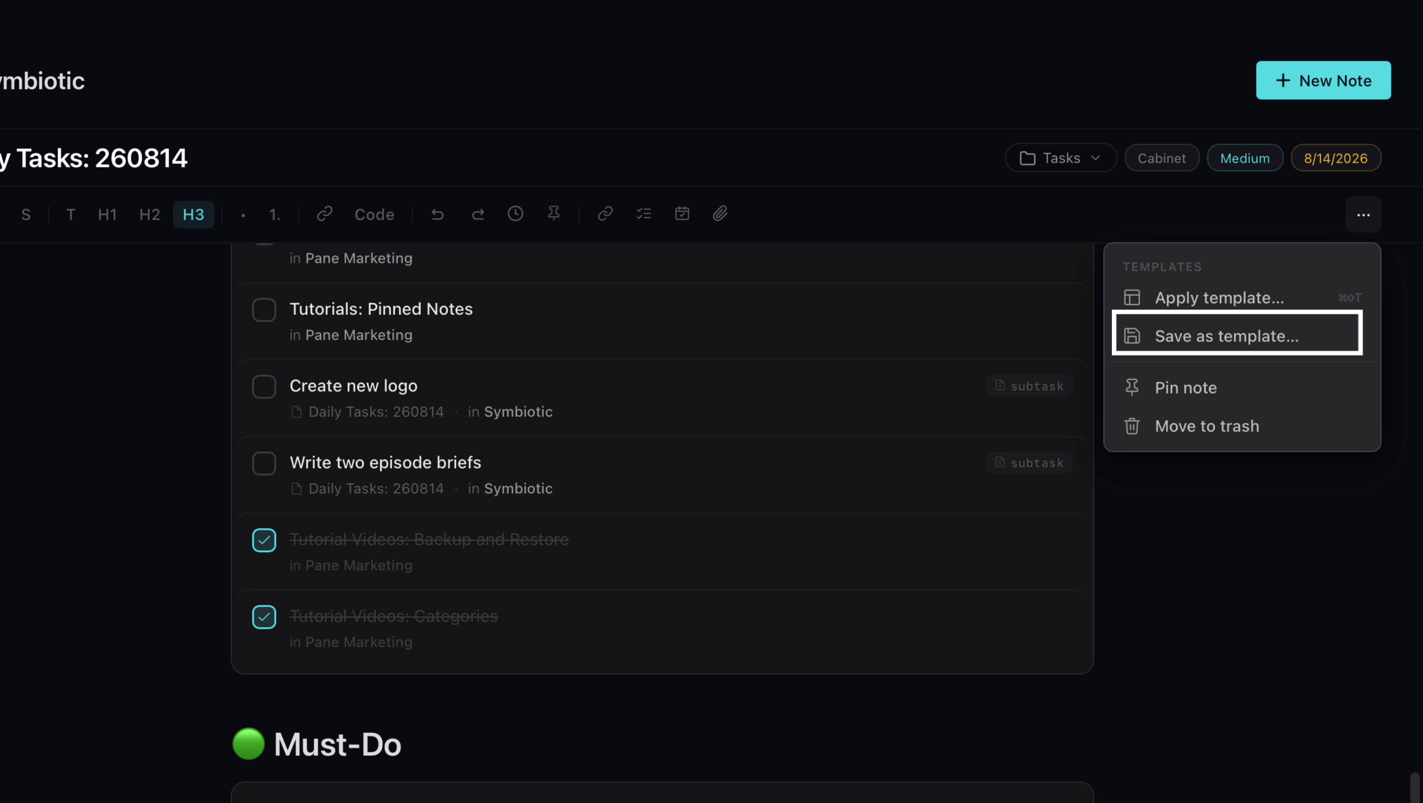Open Symbiotic link under Create new logo
Viewport: 1423px width, 803px height.
click(518, 412)
